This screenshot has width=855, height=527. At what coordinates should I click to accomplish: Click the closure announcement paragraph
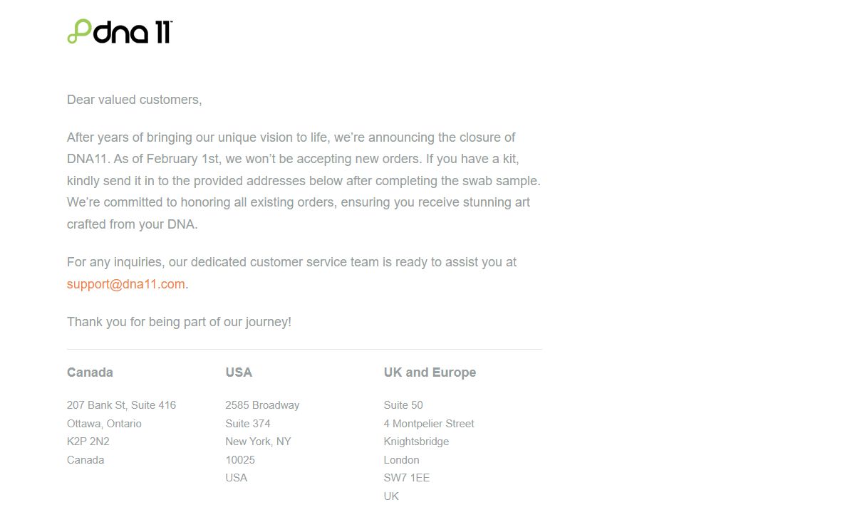(x=304, y=181)
